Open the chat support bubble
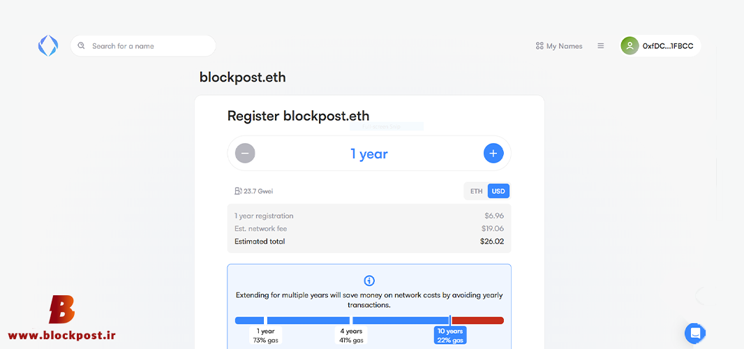744x349 pixels. click(695, 334)
